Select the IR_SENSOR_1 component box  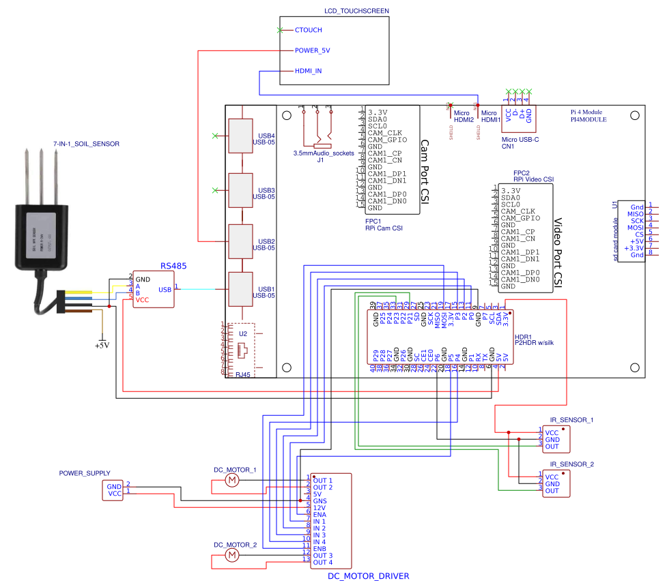(556, 439)
